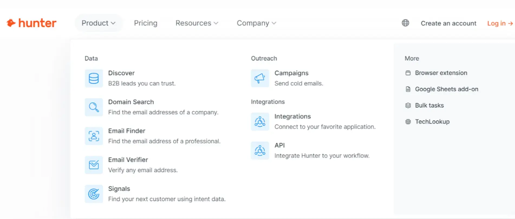Click the Browser extension icon
Viewport: 515px width, 219px height.
(408, 73)
